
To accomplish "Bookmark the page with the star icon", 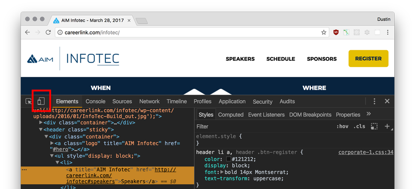I will [x=324, y=32].
